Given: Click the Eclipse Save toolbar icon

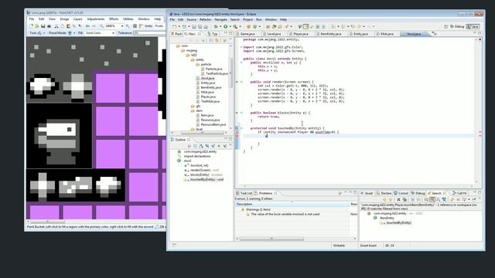Looking at the screenshot, I should [x=194, y=27].
